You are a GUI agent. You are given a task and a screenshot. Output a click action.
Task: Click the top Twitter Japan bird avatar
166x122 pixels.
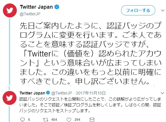10,10
